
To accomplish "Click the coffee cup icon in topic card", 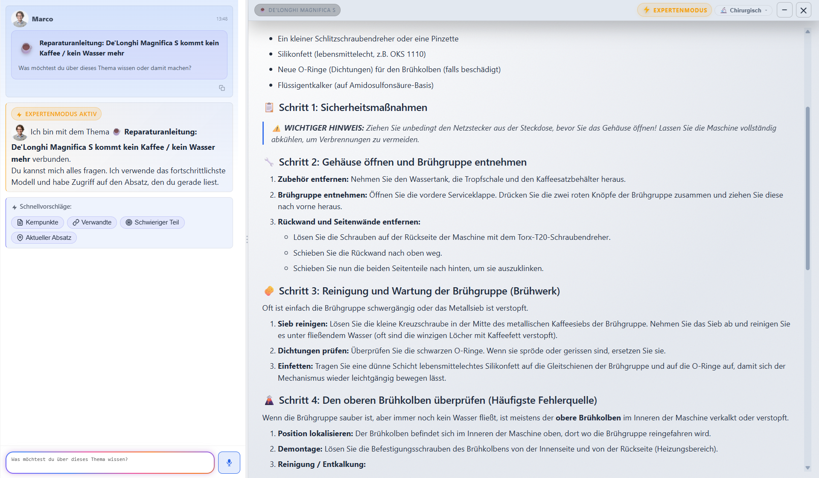I will click(x=26, y=48).
